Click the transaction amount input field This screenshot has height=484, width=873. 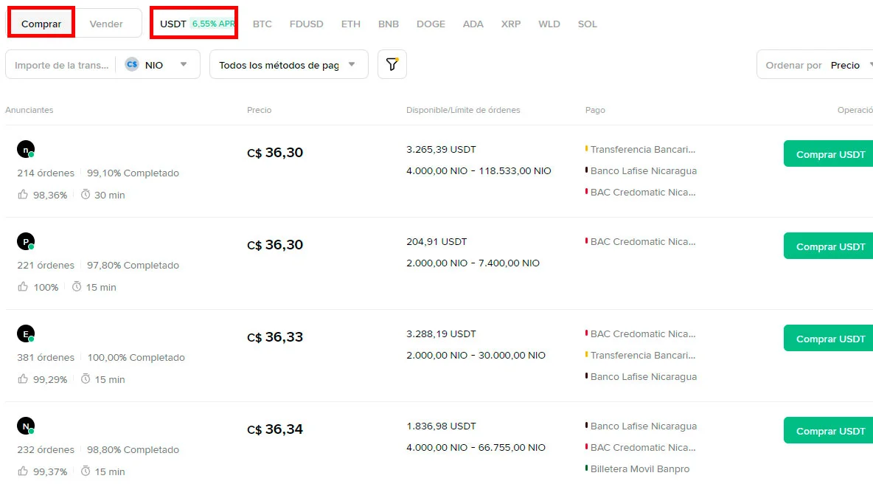click(x=61, y=65)
